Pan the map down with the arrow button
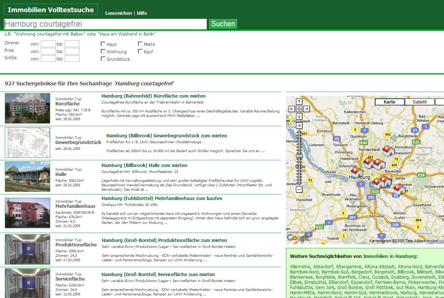Image resolution: width=444 pixels, height=298 pixels. pyautogui.click(x=299, y=116)
